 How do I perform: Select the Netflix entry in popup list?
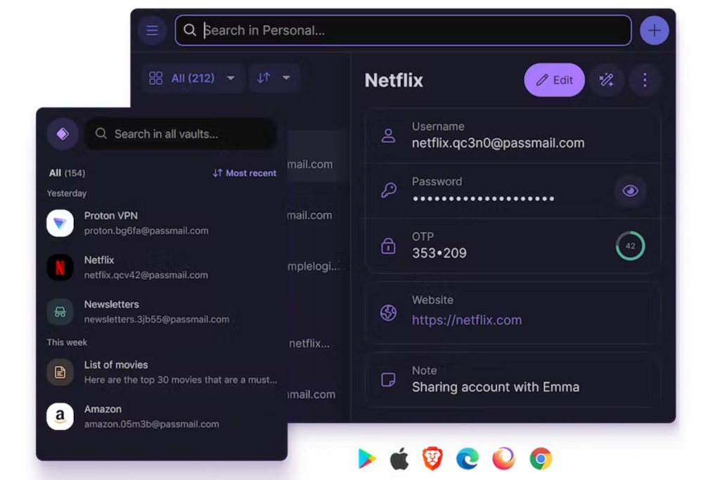coord(162,267)
